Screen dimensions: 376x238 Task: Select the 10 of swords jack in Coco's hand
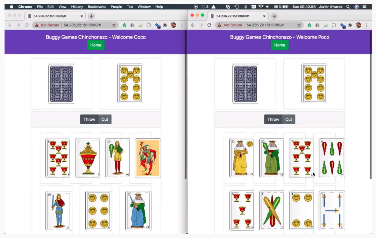58,211
